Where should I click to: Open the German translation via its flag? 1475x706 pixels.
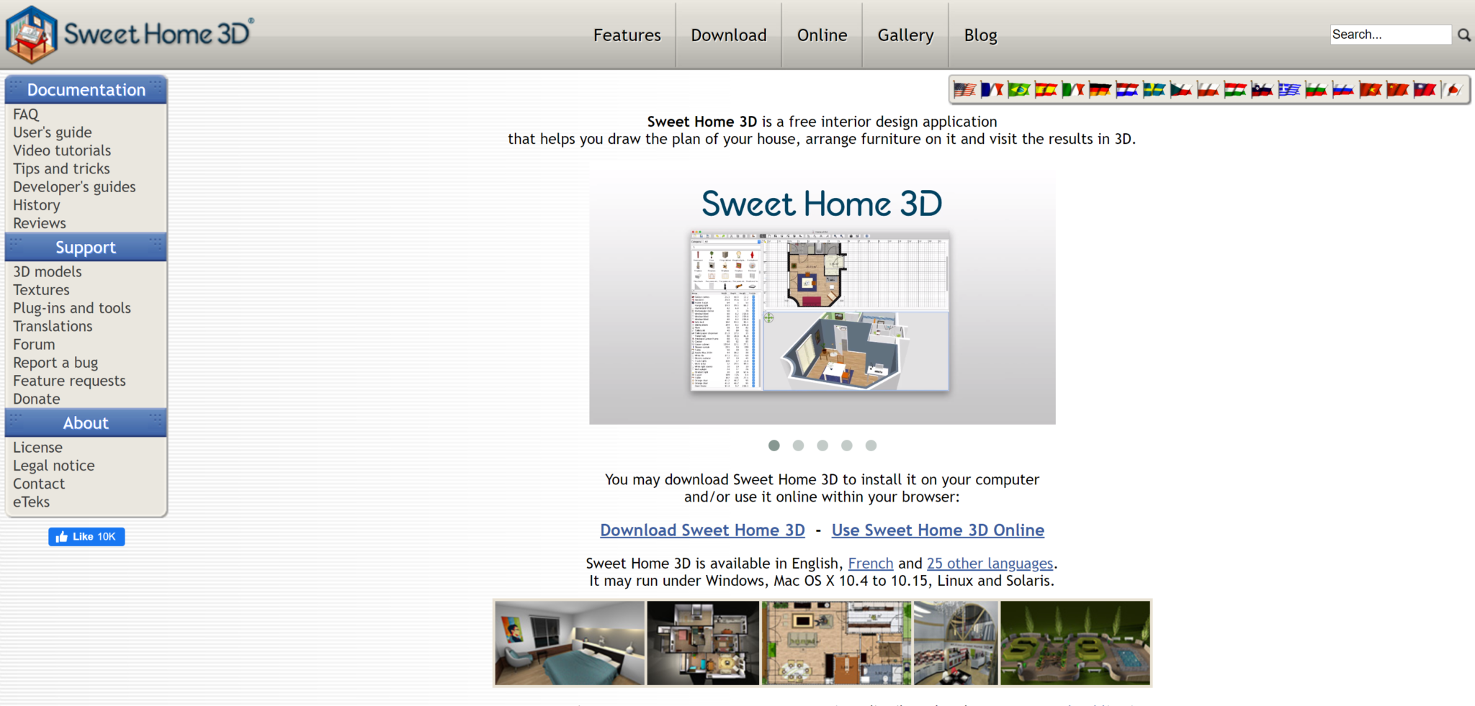pyautogui.click(x=1100, y=90)
